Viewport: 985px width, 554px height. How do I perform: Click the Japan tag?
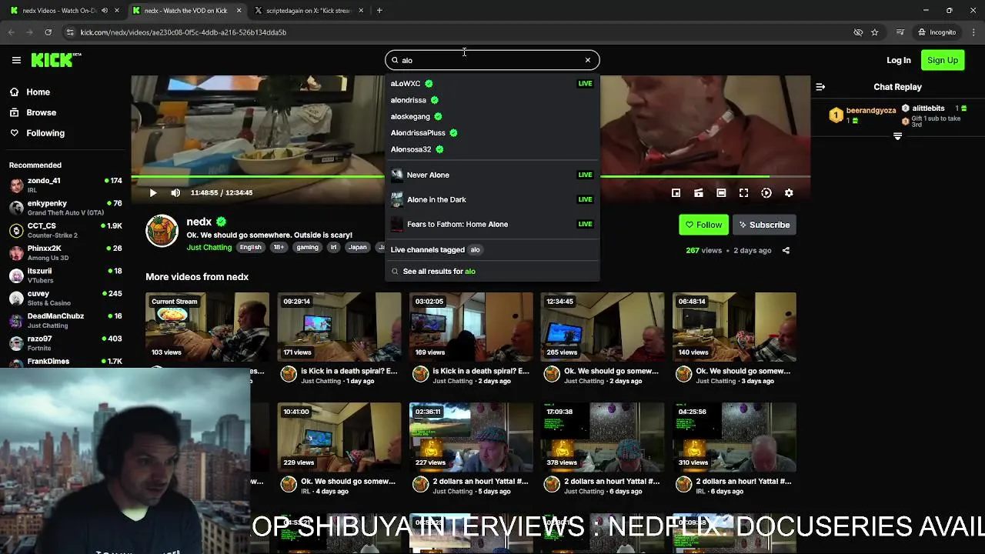(357, 247)
